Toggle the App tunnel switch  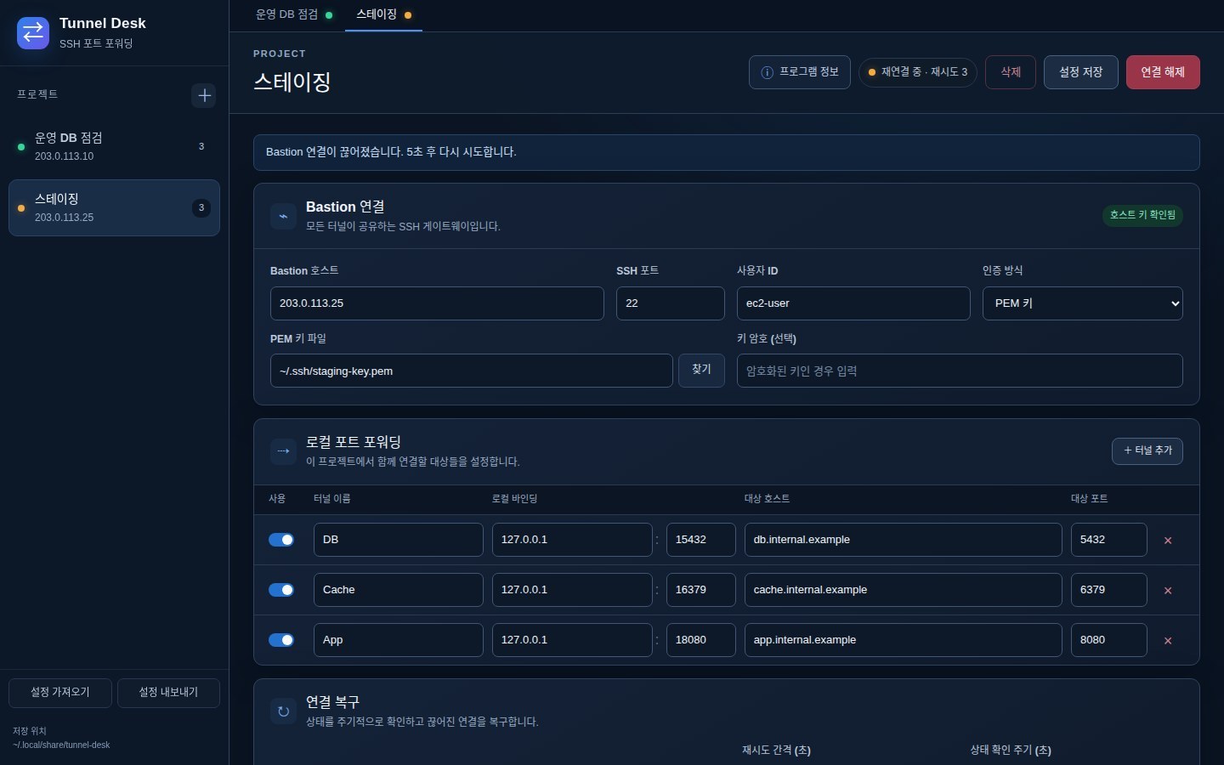281,640
